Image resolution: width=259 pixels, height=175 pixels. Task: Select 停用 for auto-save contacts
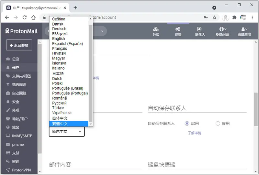coord(218,124)
